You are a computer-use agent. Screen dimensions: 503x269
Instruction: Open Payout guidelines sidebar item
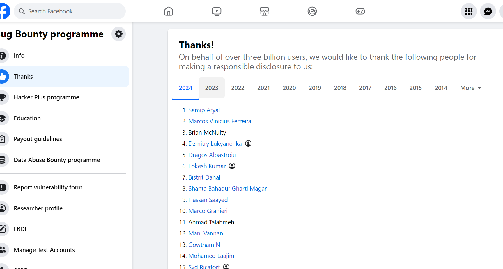pos(38,139)
